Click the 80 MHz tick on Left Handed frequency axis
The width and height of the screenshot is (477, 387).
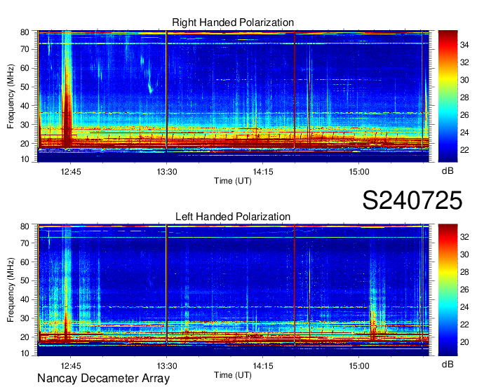[x=25, y=226]
